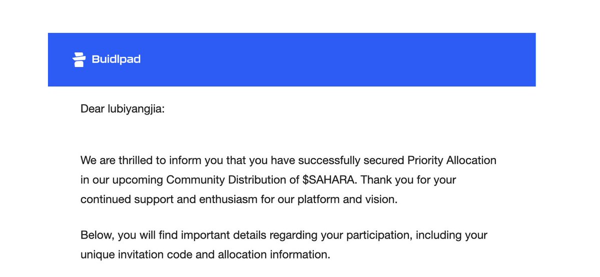Click the username 'lubiyangjia' in greeting
This screenshot has height=277, width=600.
pos(134,109)
